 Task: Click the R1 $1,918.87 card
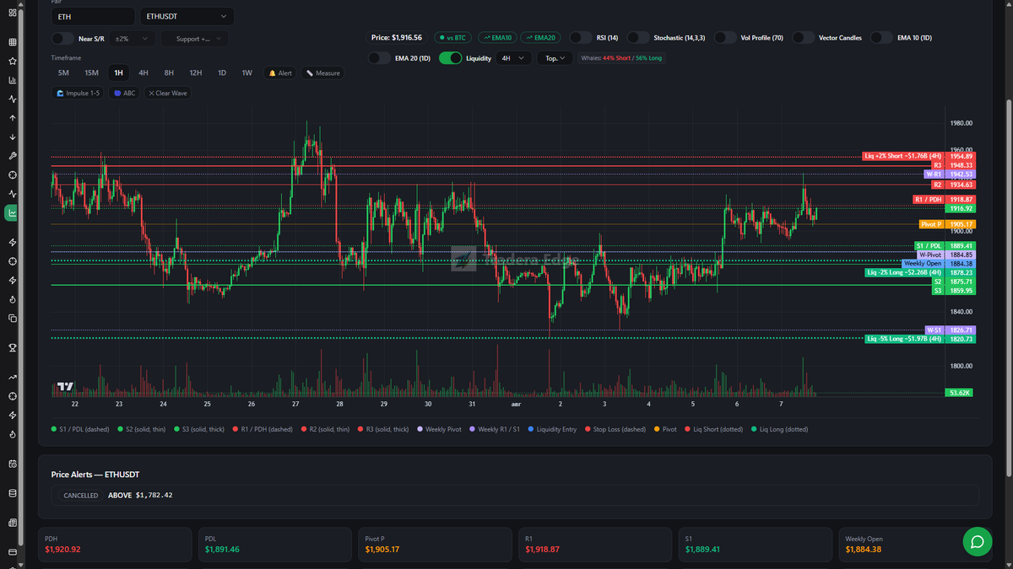[595, 545]
